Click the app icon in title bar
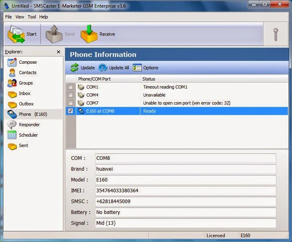The height and width of the screenshot is (242, 292). [x=6, y=6]
